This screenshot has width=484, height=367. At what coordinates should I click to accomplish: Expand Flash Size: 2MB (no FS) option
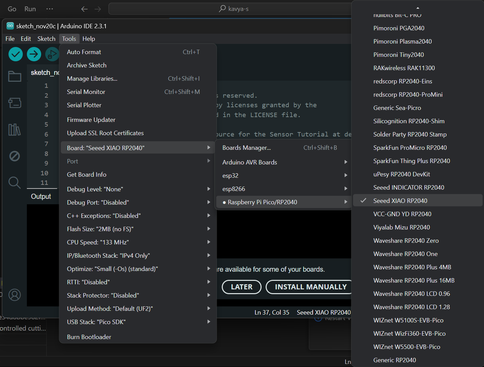138,229
